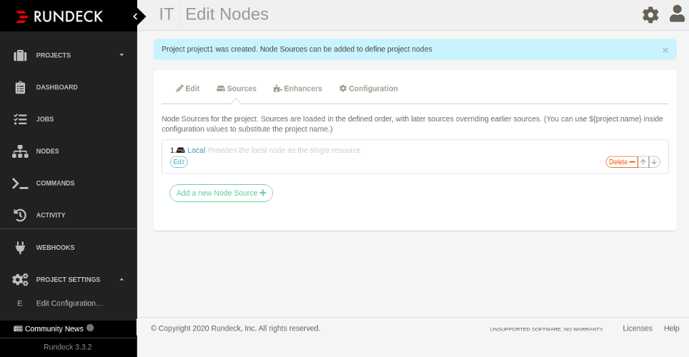Click the Dashboard clipboard icon
The width and height of the screenshot is (689, 357).
pyautogui.click(x=20, y=87)
